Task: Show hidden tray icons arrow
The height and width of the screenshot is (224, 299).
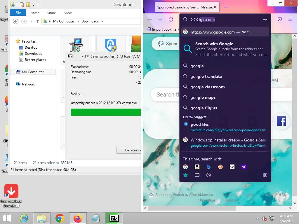Action: click(258, 218)
